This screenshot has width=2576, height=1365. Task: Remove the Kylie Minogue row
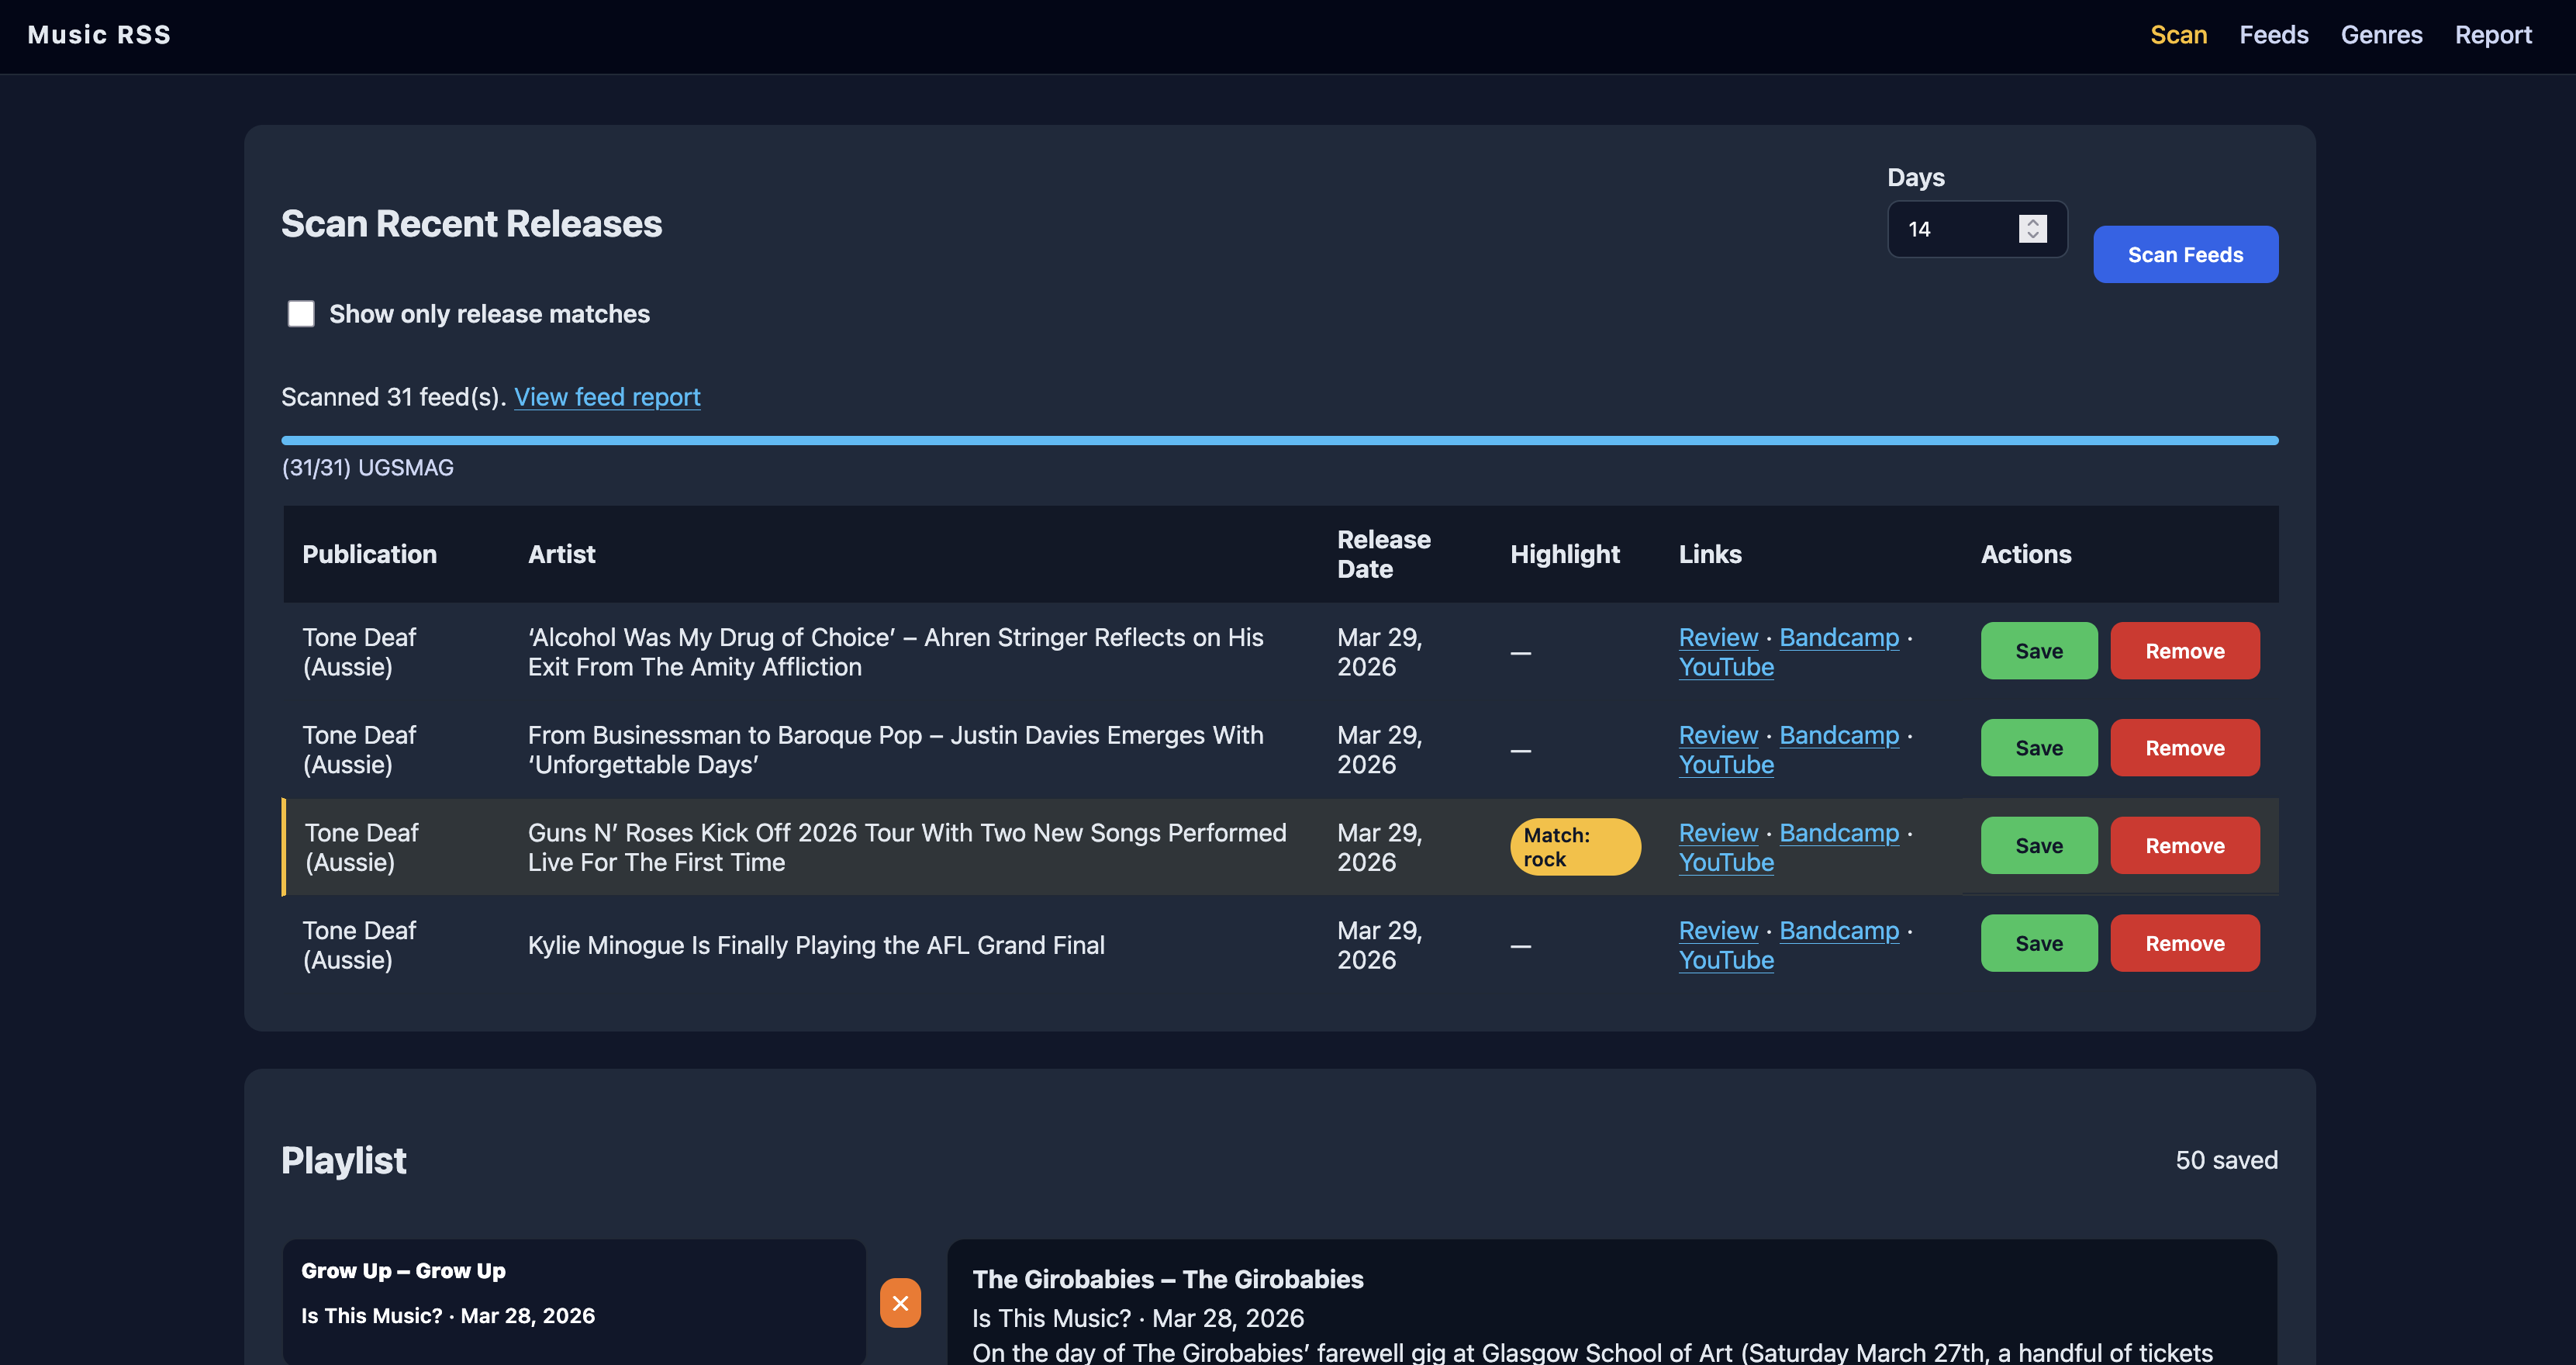[2184, 943]
